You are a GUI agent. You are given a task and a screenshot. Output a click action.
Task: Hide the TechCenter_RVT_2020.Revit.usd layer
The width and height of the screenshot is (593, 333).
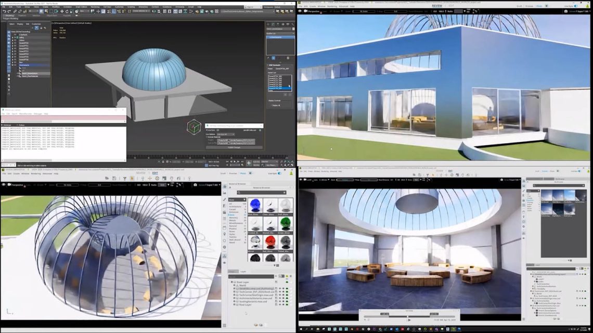(x=280, y=291)
